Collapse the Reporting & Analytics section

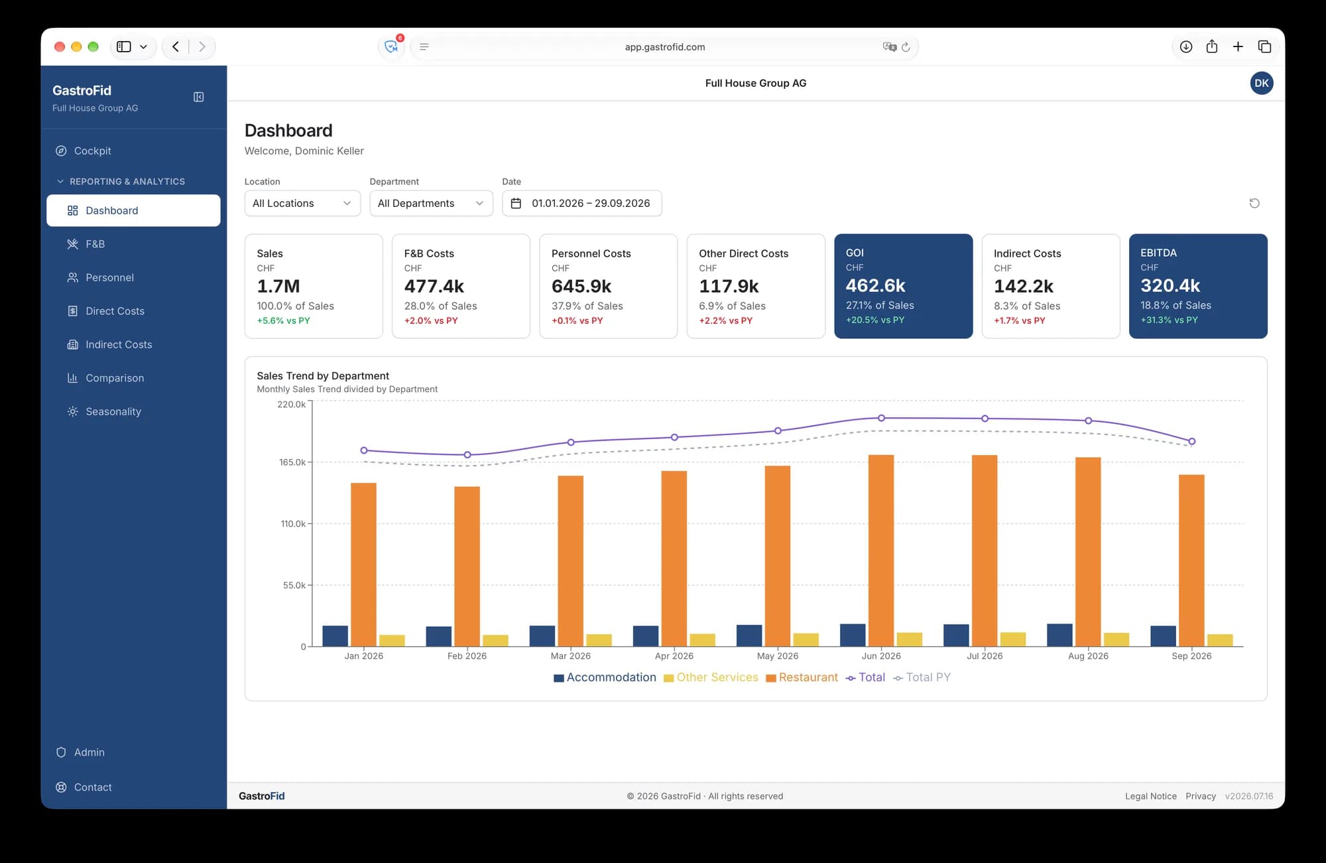[120, 181]
